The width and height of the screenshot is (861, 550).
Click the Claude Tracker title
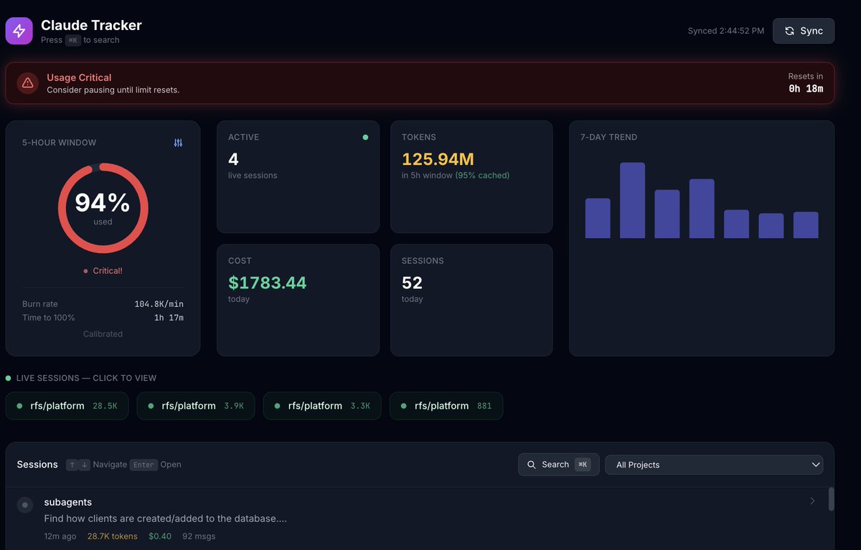91,25
